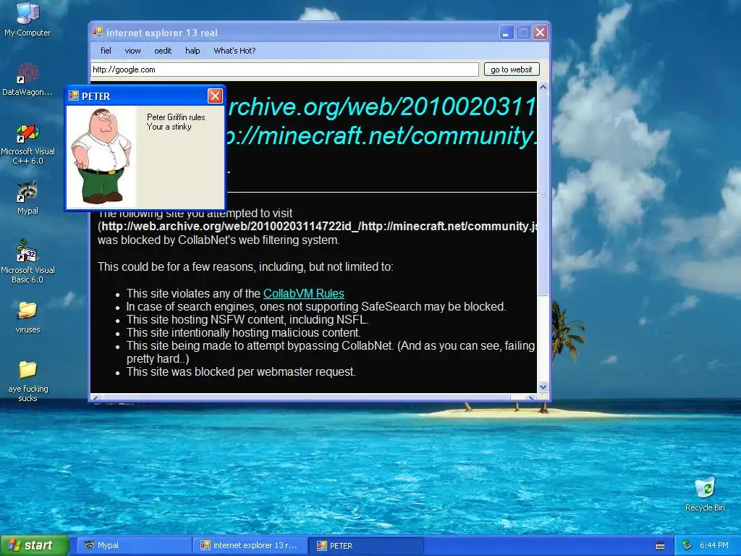Screen dimensions: 741x556
Task: Click the blocked minecraft.net URL bold text
Action: point(319,226)
